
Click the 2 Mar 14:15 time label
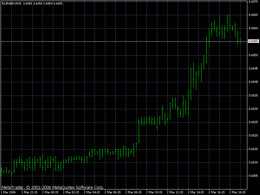point(196,192)
